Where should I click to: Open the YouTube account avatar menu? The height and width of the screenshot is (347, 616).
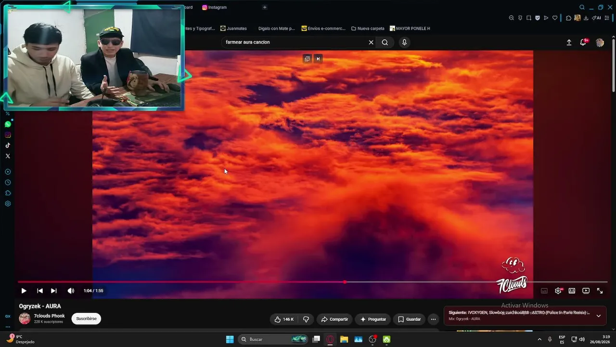(x=600, y=42)
